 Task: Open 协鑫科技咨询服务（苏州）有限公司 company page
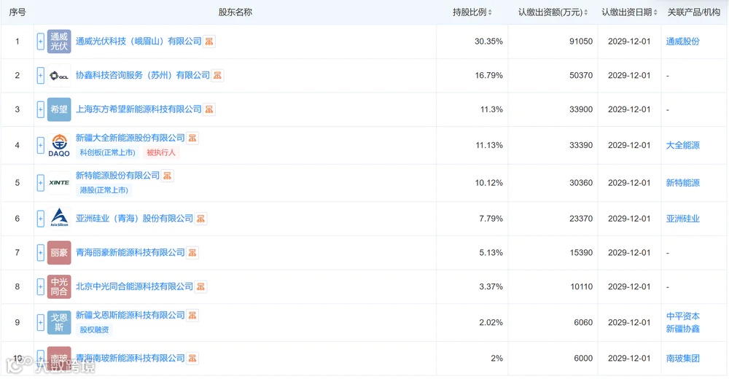143,75
